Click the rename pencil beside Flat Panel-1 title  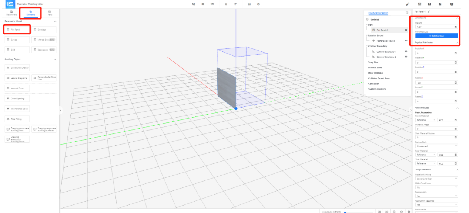tap(429, 12)
